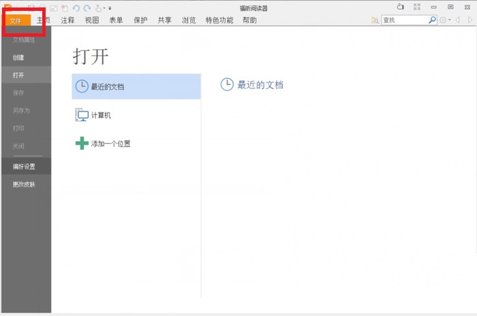Click the gear search options icon
Screen dimensions: 477x316
443,20
